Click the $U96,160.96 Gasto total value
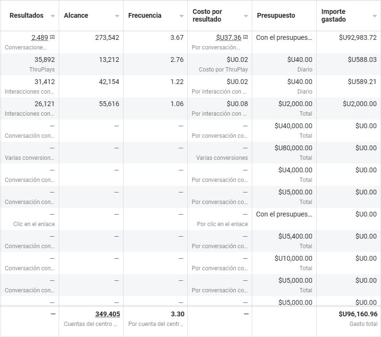The width and height of the screenshot is (381, 337). (x=358, y=314)
